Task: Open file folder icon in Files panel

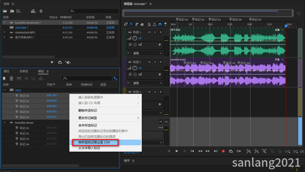Action: (x=5, y=11)
